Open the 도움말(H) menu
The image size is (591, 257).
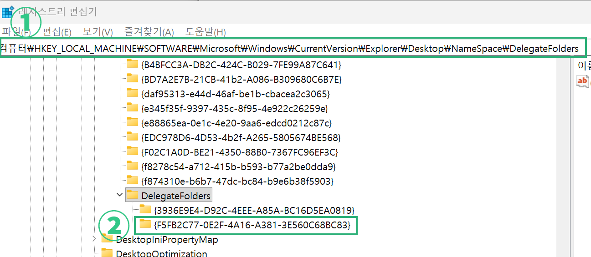(x=206, y=32)
